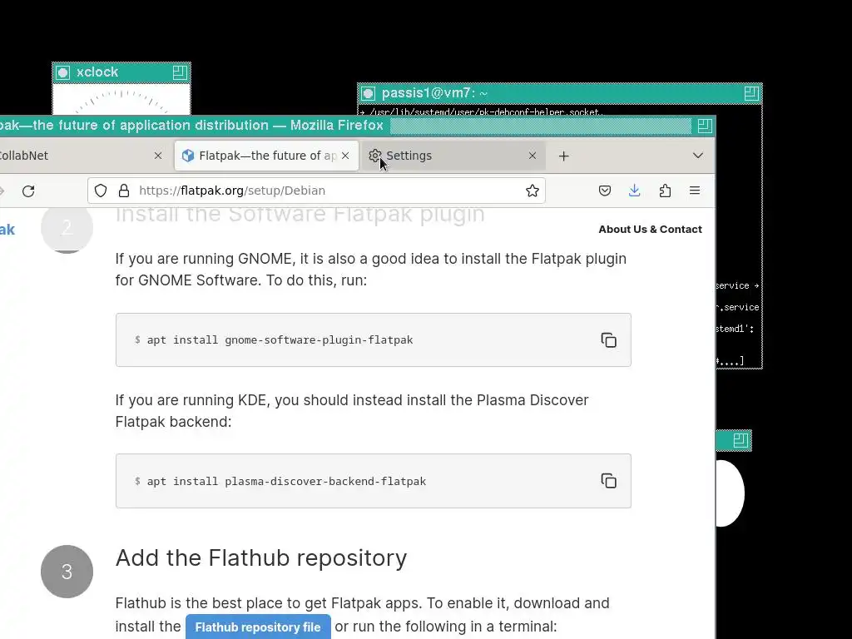Click the xclock window menu button

coord(63,73)
